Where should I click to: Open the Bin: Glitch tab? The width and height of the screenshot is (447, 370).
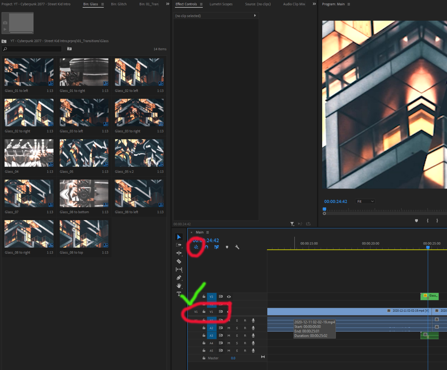[x=119, y=4]
